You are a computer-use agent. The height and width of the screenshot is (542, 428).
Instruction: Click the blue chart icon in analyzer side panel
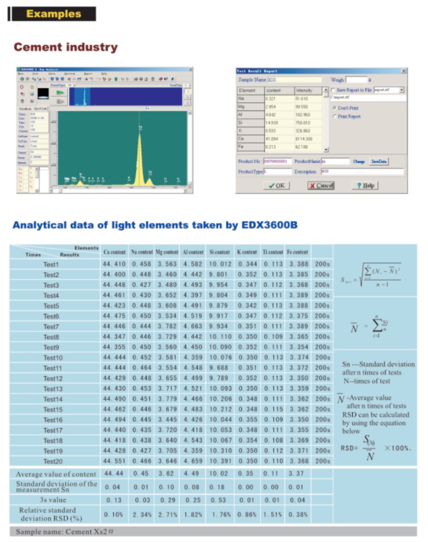(x=32, y=94)
